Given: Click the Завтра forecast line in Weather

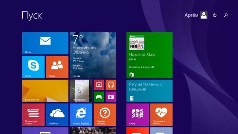Looking at the screenshot, I should pos(78,67).
